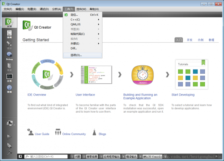This screenshot has width=224, height=161.
Task: Open the Welcome (欢迎) mode in the sidebar
Action: tap(9, 23)
